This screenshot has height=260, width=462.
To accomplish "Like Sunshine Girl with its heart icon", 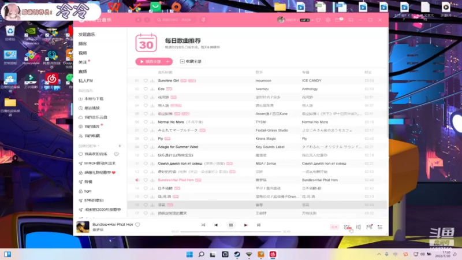I will click(x=146, y=80).
